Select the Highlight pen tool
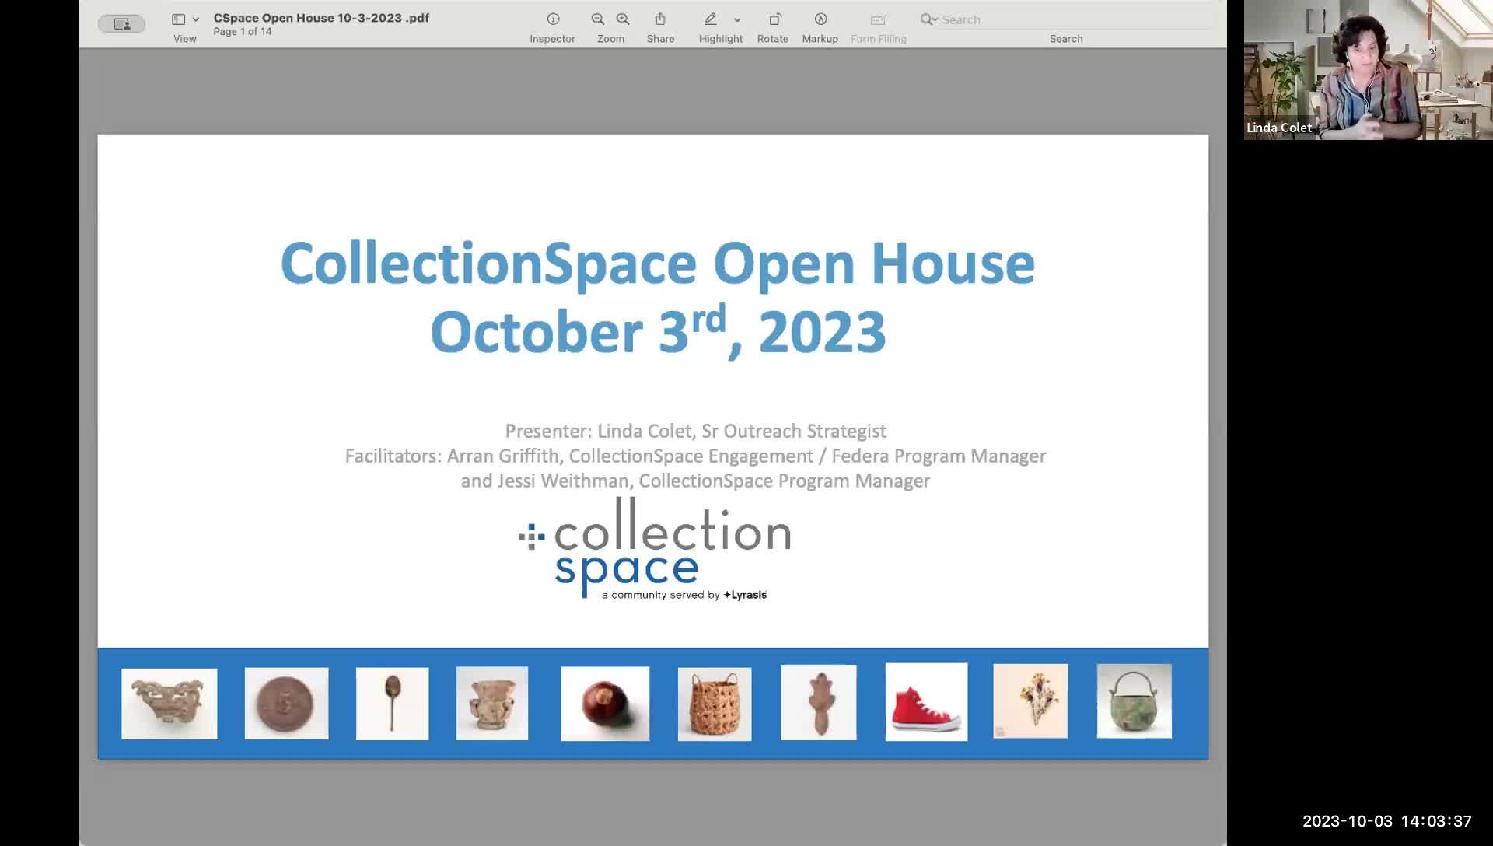 click(x=710, y=19)
